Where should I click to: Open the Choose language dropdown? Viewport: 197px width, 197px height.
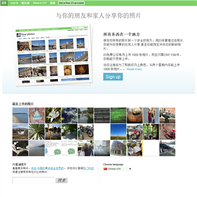click(x=118, y=169)
